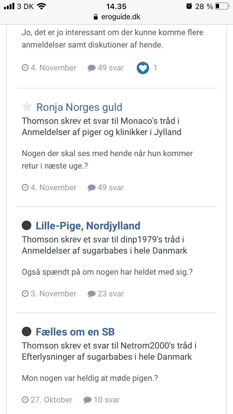233x414 pixels.
Task: Tap the clock icon beside 3. November
Action: point(25,294)
